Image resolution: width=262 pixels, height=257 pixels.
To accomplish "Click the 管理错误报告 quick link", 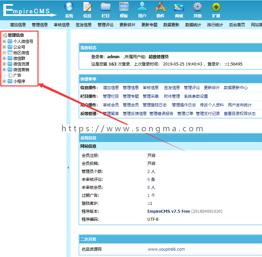I will coord(161,114).
